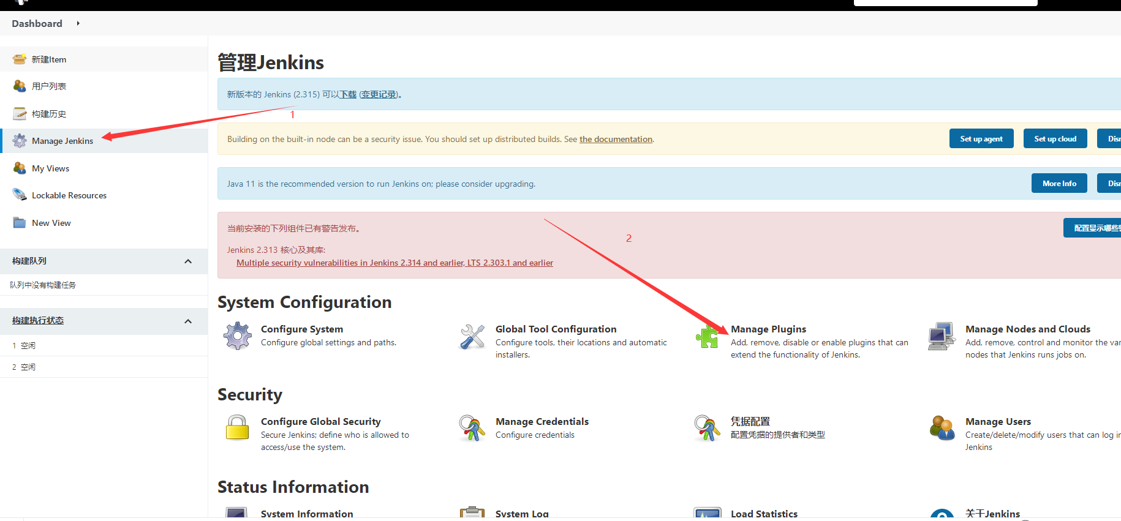Screen dimensions: 1121x521
Task: Click the Set up agent button
Action: tap(981, 138)
